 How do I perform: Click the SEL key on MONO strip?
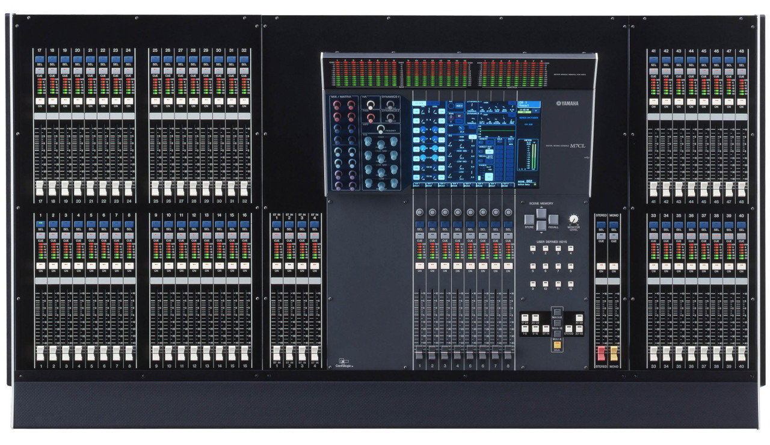(x=614, y=224)
